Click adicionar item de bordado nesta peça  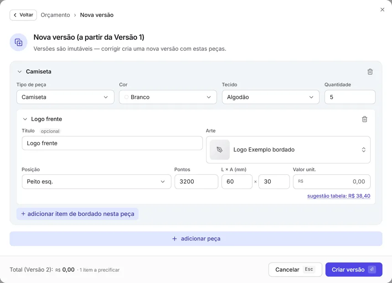click(x=77, y=214)
